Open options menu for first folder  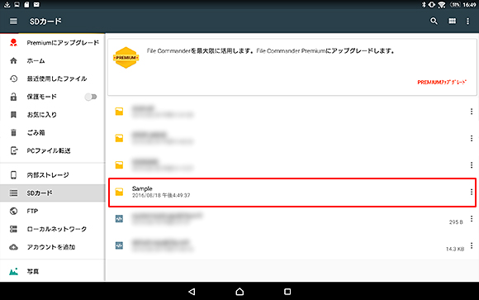click(472, 112)
